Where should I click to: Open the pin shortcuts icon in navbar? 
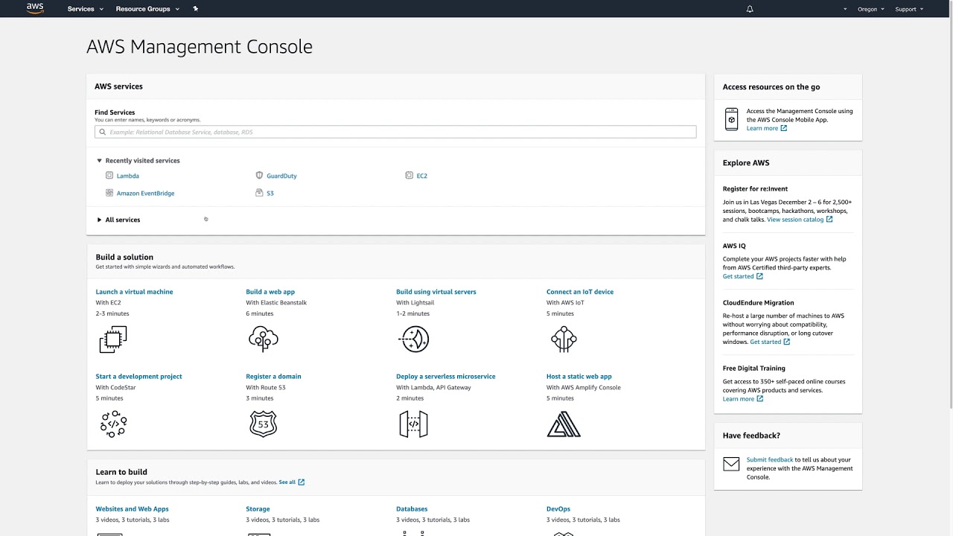point(195,9)
